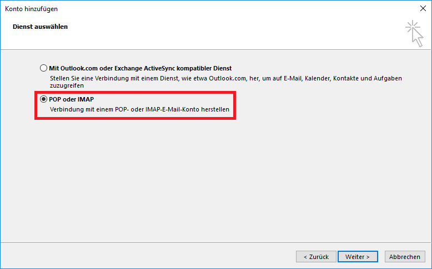Click the white header banner beside the heading

tap(222, 33)
